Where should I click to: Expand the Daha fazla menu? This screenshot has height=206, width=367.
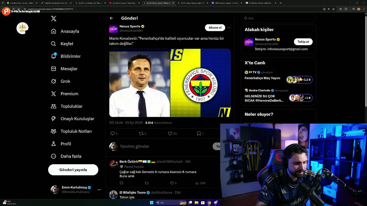[x=66, y=156]
